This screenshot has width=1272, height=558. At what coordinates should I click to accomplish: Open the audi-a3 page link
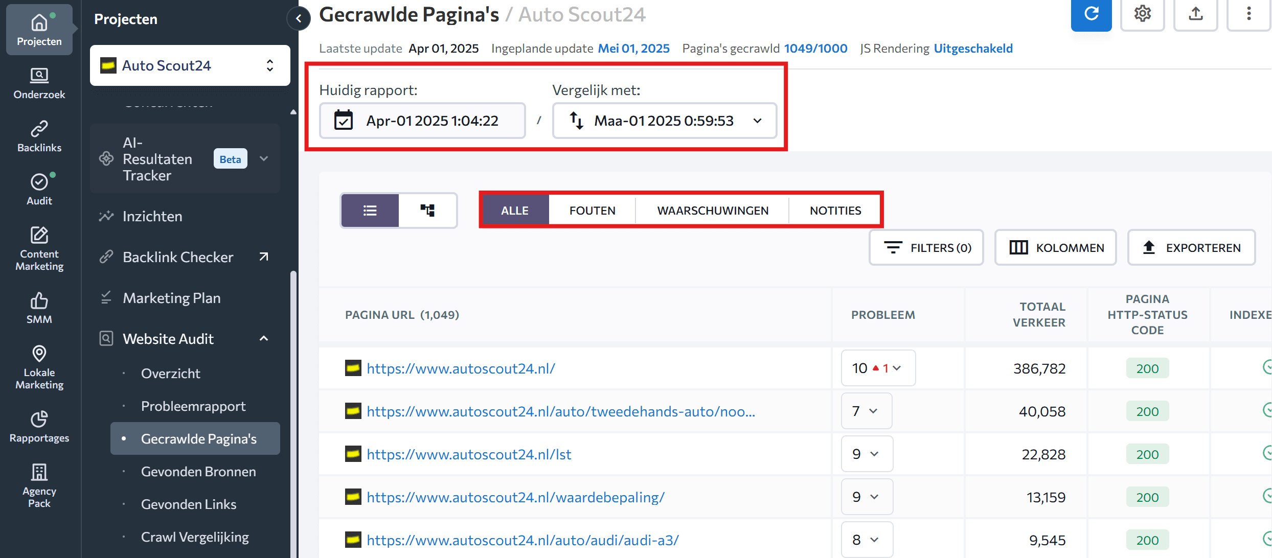coord(523,540)
